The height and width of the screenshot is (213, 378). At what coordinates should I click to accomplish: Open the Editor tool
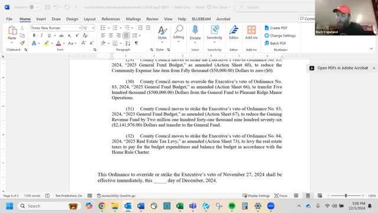pos(233,33)
